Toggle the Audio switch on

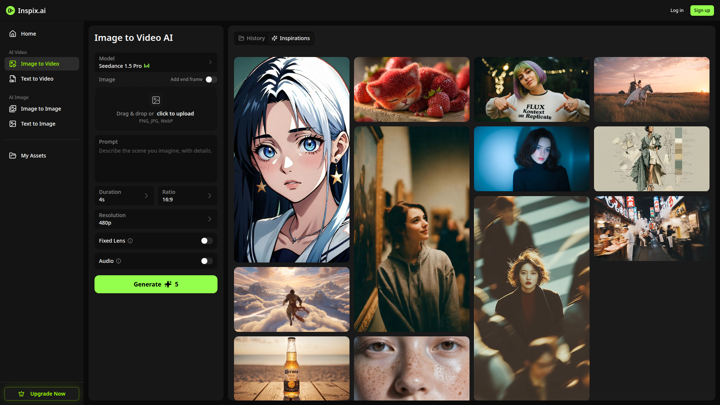207,261
